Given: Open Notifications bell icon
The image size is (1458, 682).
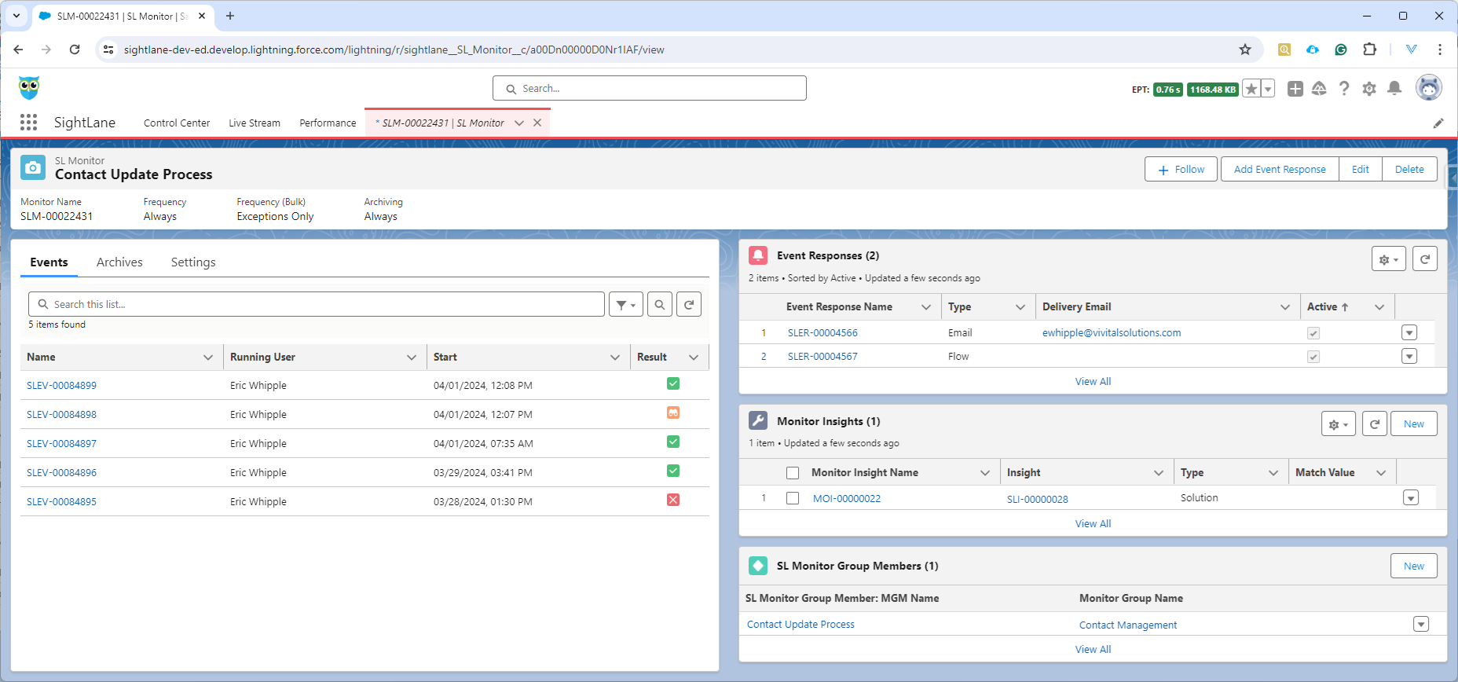Looking at the screenshot, I should 1394,89.
